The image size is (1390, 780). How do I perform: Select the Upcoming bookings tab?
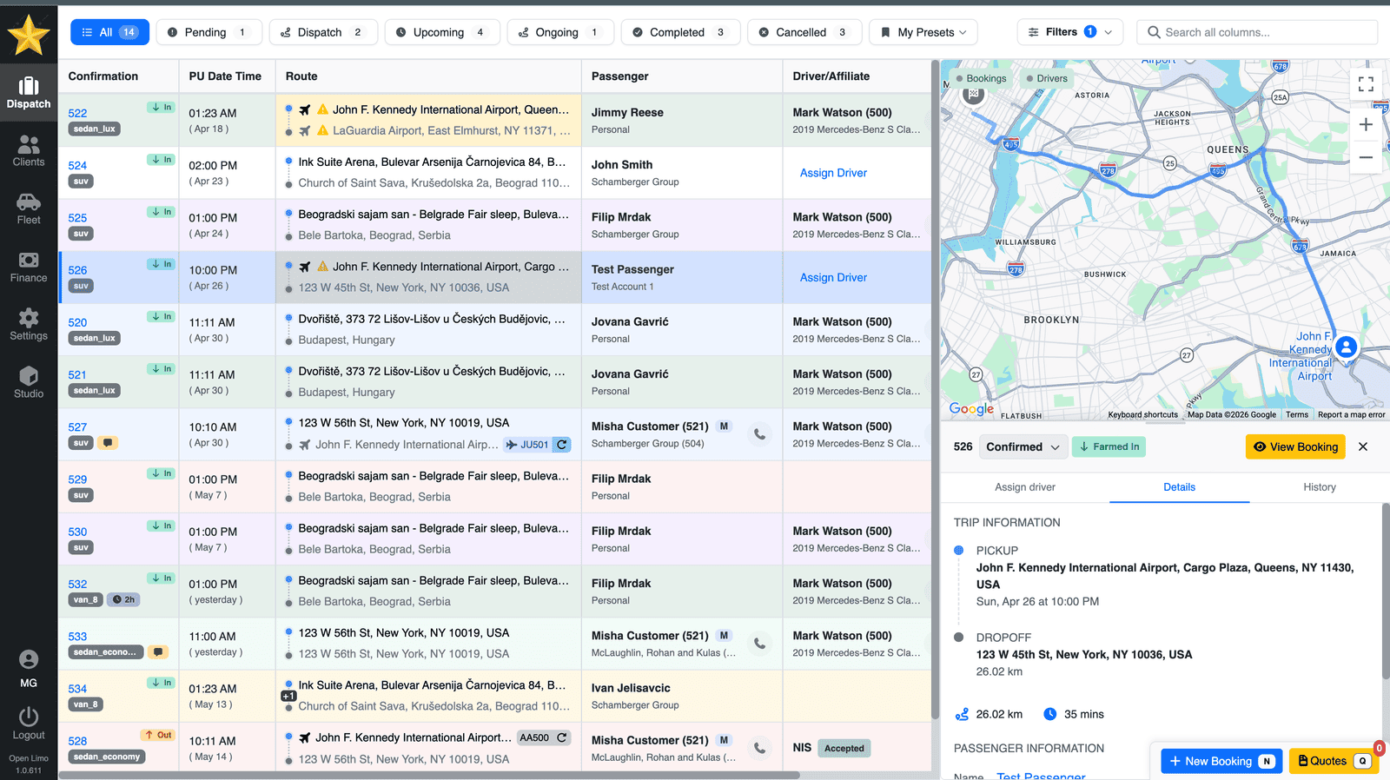coord(442,32)
